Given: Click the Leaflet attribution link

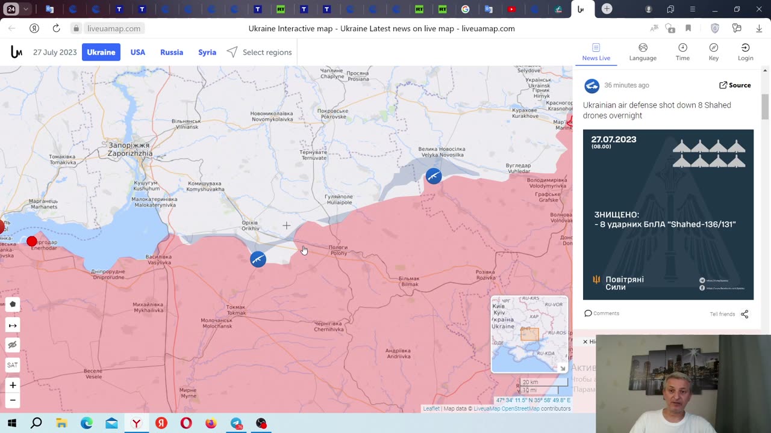Looking at the screenshot, I should pyautogui.click(x=431, y=409).
